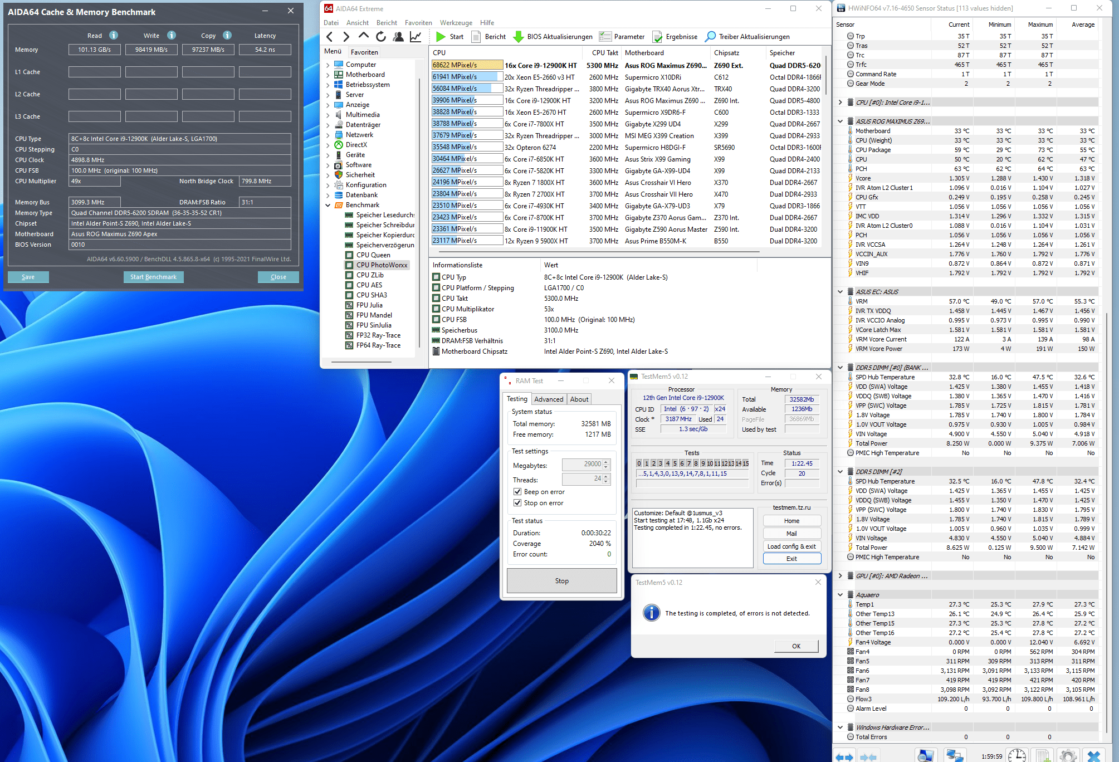The width and height of the screenshot is (1119, 762).
Task: Go back with AIDA64 toolbar left arrow
Action: 330,37
